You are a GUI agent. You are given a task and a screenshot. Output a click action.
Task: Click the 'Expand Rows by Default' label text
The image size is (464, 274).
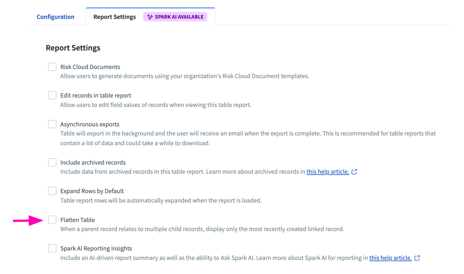(92, 191)
